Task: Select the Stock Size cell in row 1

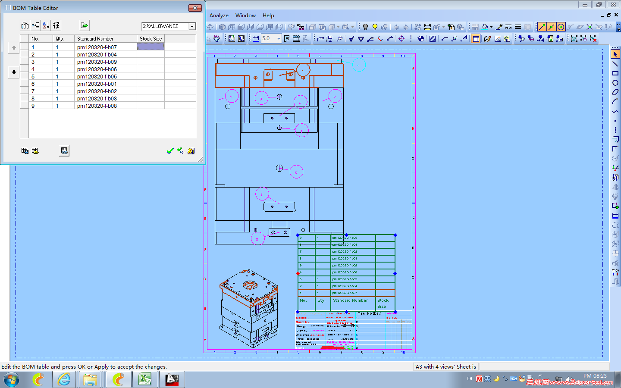Action: [151, 47]
